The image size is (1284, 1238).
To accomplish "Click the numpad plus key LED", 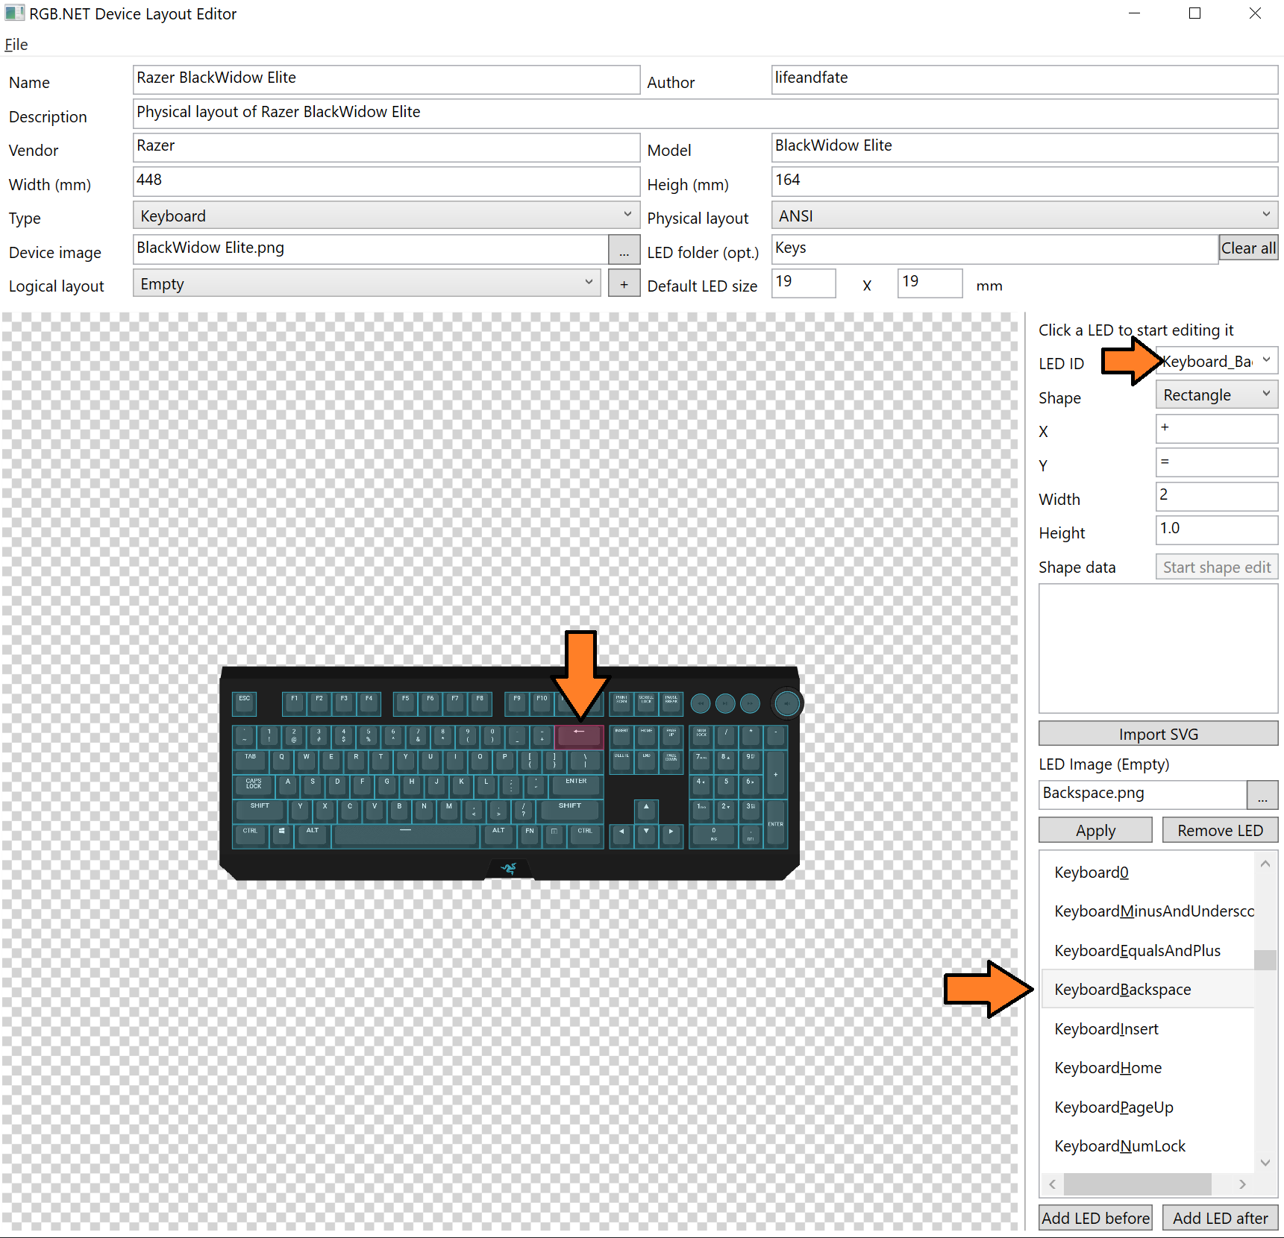I will [776, 773].
